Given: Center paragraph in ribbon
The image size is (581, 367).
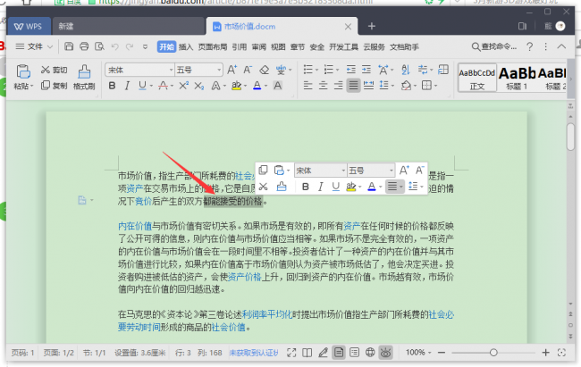Looking at the screenshot, I should 323,86.
